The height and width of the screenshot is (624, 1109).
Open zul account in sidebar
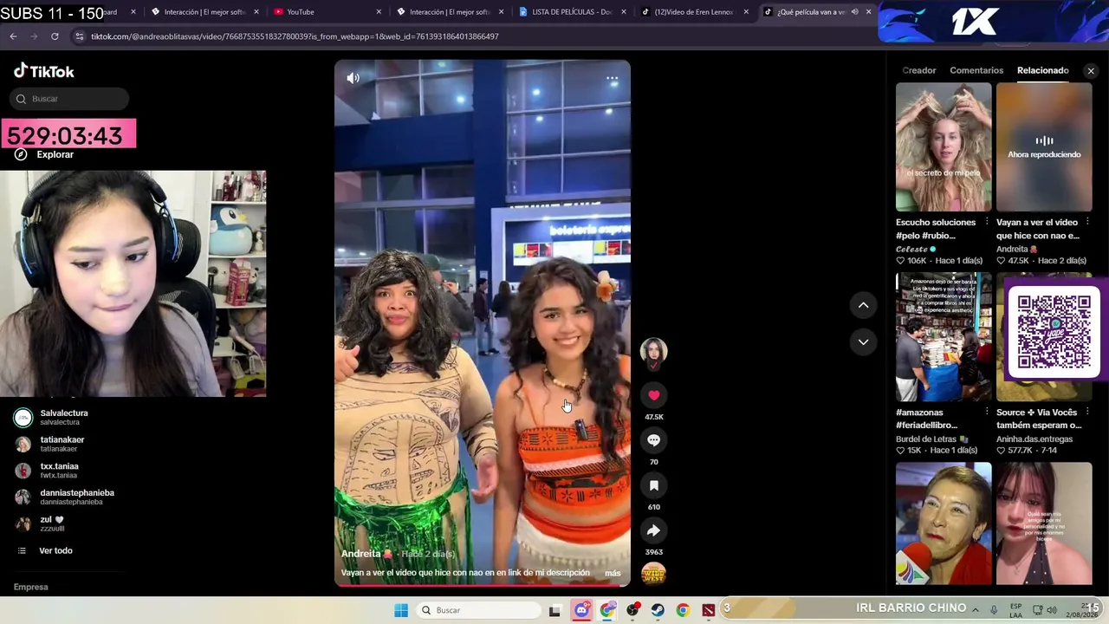[x=52, y=523]
